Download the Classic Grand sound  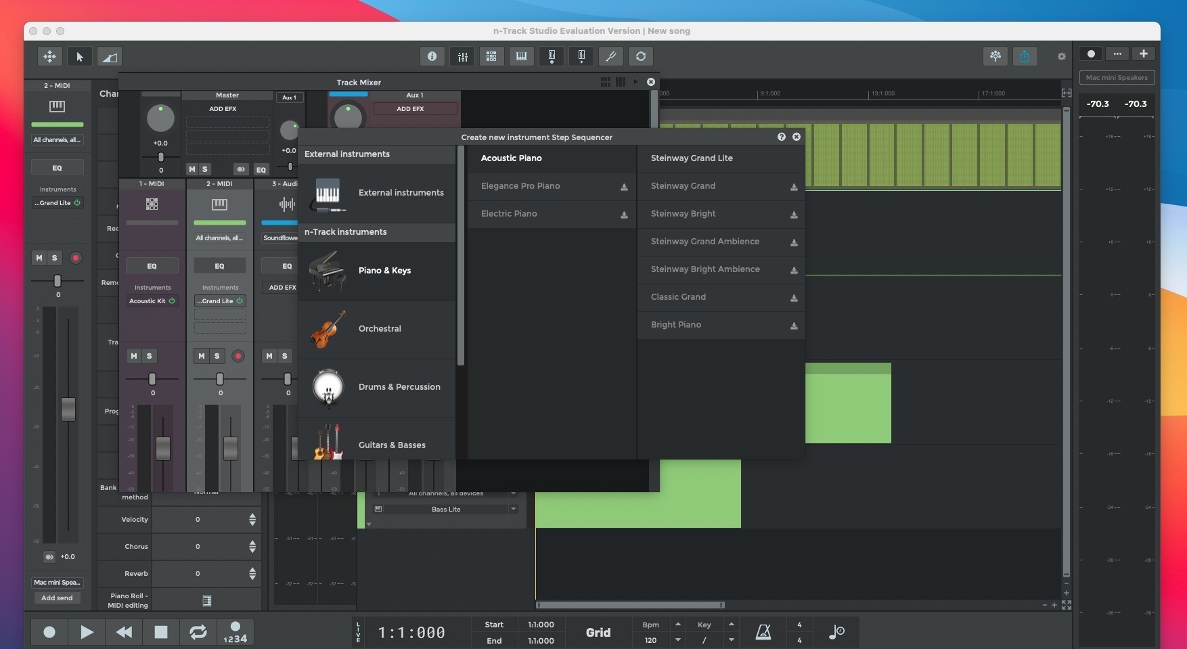pyautogui.click(x=794, y=298)
